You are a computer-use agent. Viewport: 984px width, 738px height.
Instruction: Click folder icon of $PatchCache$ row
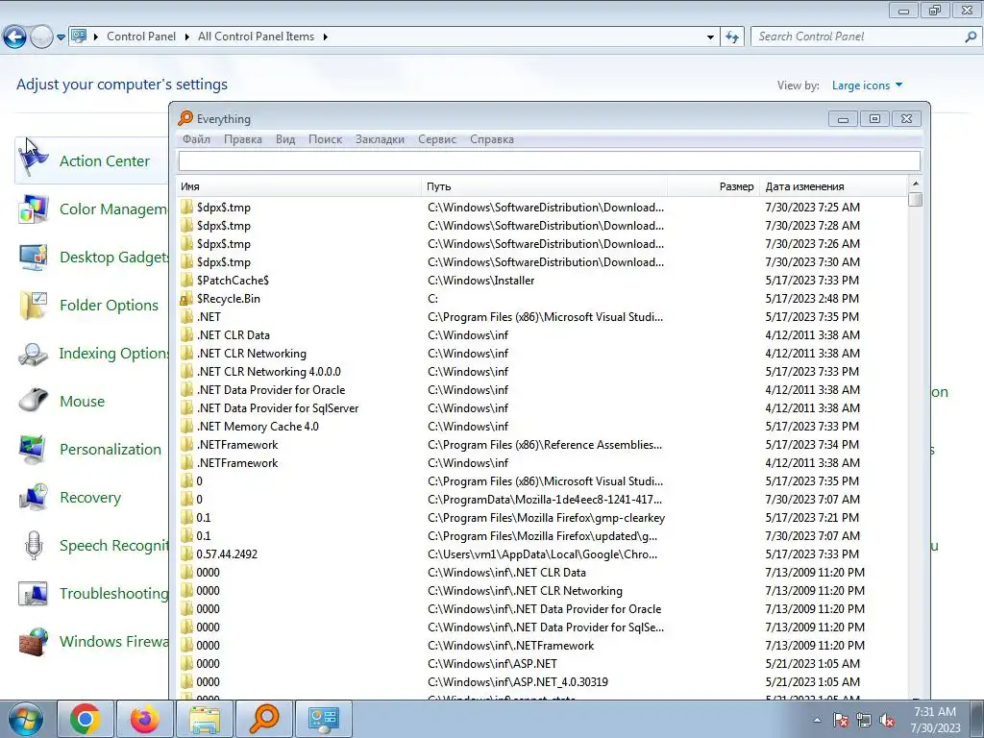(x=186, y=280)
